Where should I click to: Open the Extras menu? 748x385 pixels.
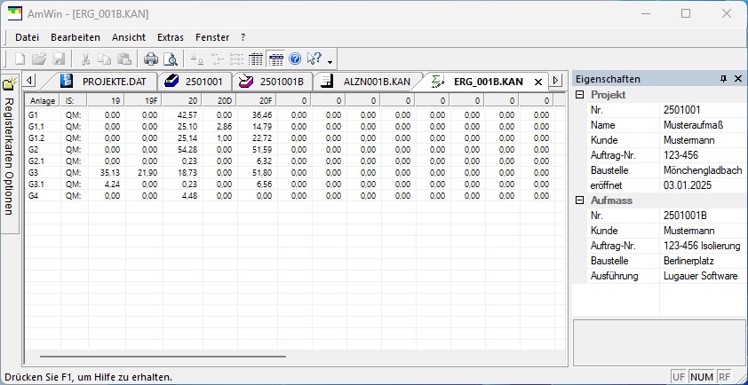pos(171,37)
